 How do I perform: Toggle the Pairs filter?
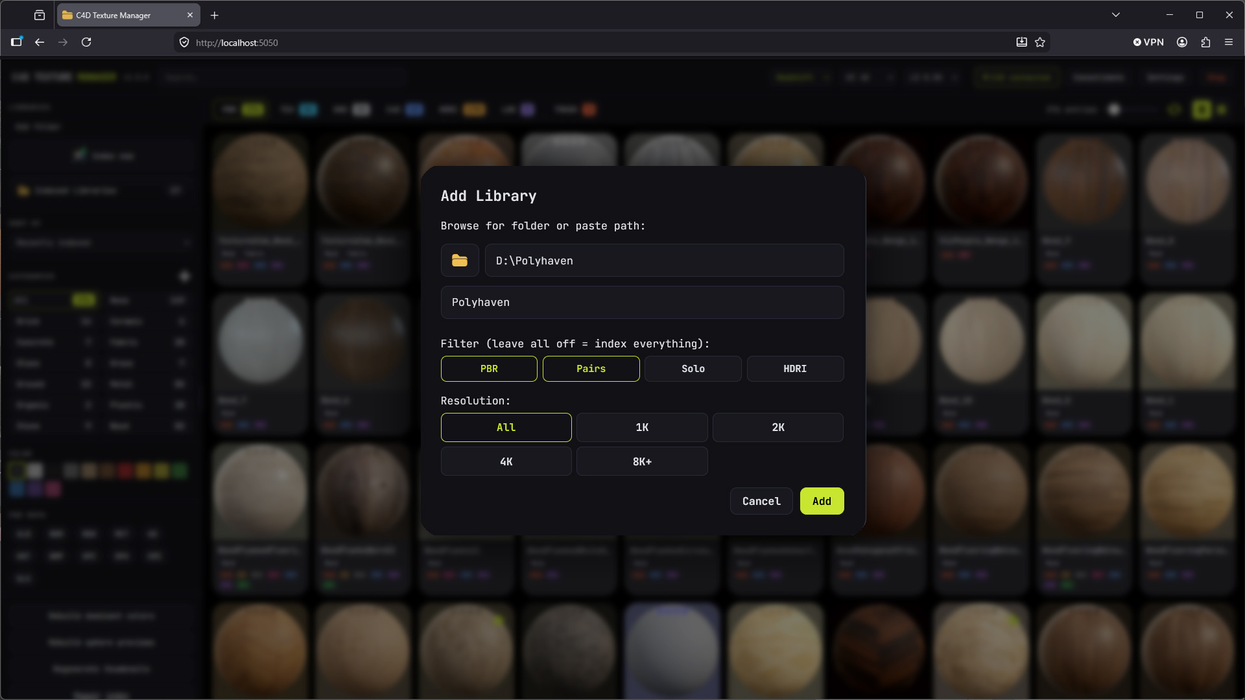click(x=591, y=369)
